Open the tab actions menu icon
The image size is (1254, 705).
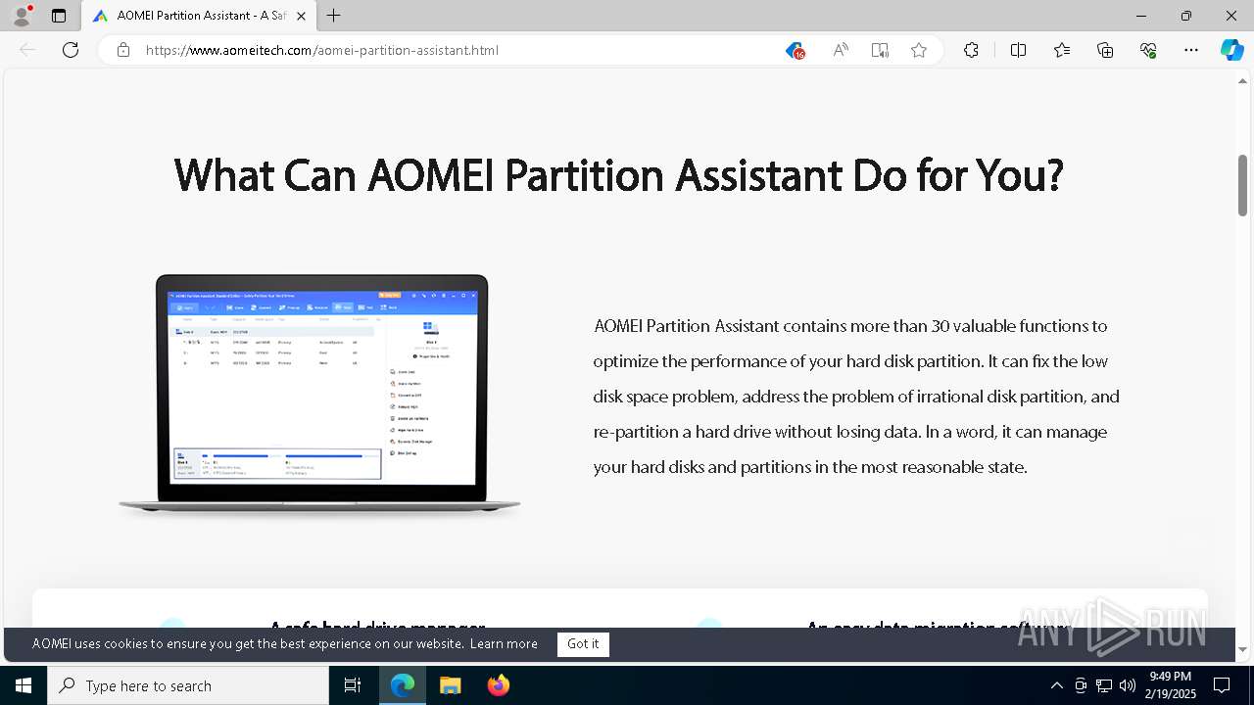coord(59,16)
